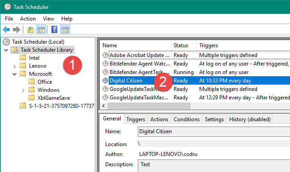Screen dimensions: 290x172
Task: Click the Name field containing Digital Citizen
Action: 214,131
